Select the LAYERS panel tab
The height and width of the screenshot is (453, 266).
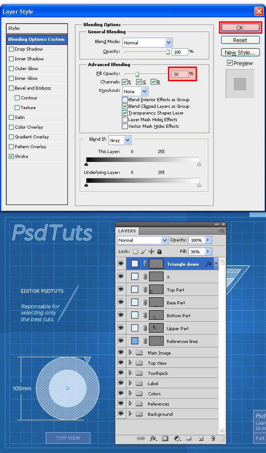pyautogui.click(x=127, y=231)
